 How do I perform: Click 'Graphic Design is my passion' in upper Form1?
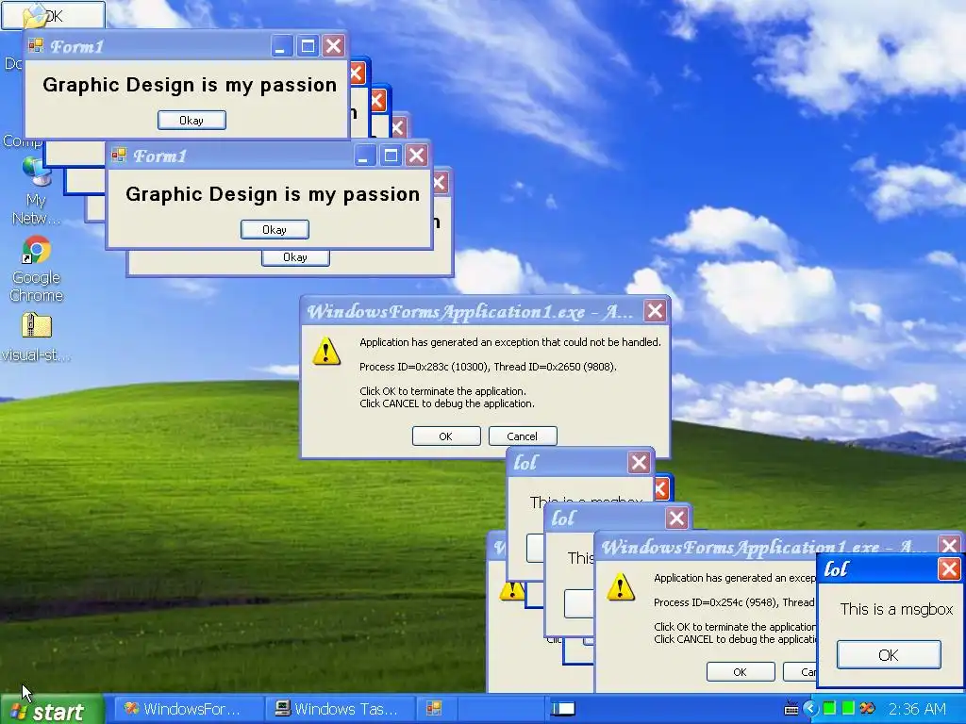click(x=190, y=84)
